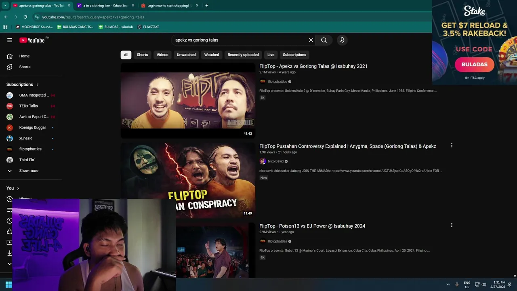The image size is (517, 291).
Task: Go back with browser back arrow
Action: pos(6,17)
